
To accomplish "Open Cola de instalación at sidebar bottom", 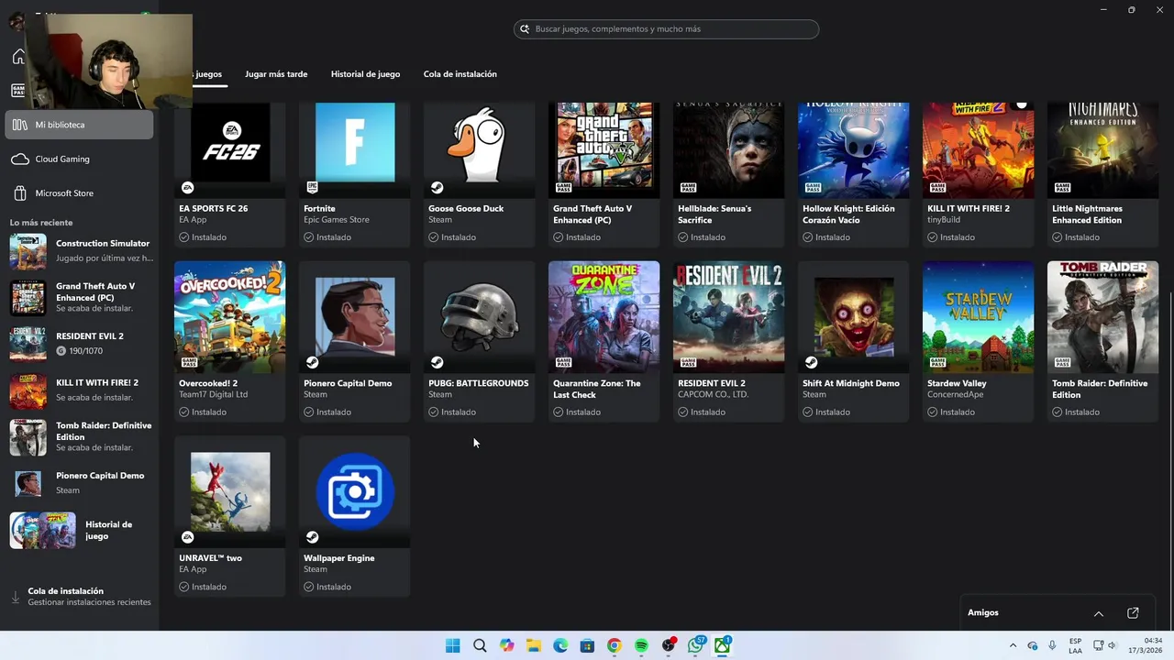I will 81,597.
